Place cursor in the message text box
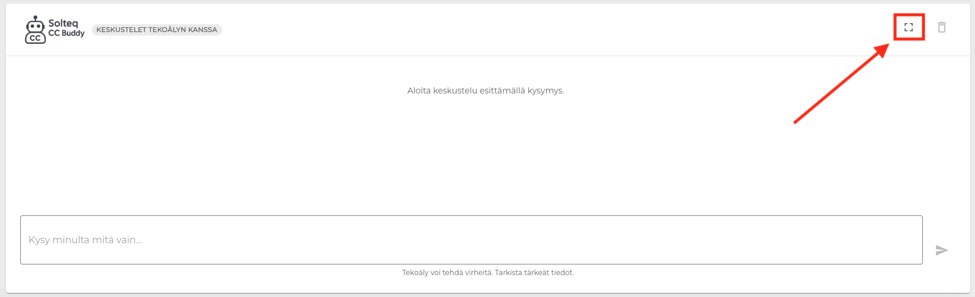 pyautogui.click(x=472, y=240)
